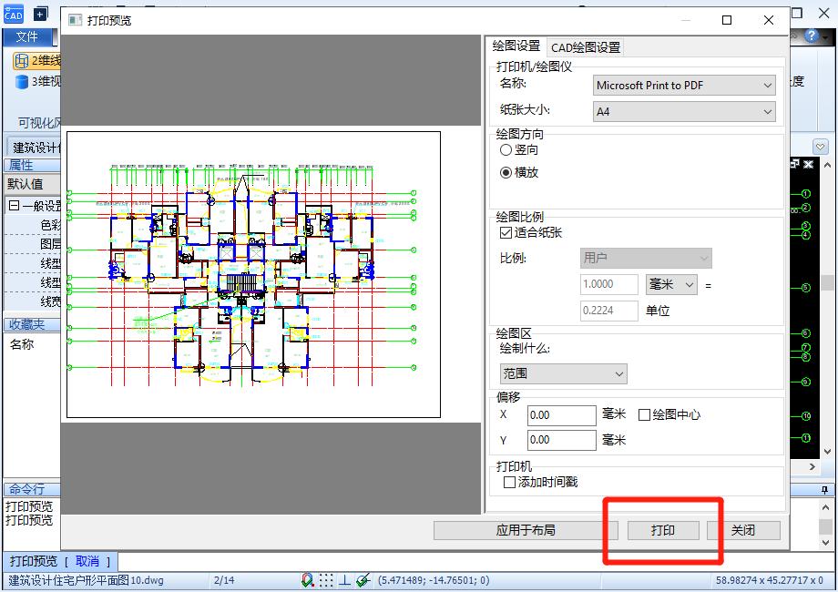Screen dimensions: 838x592
Task: Click the 取消 cancel link in command line
Action: 87,561
